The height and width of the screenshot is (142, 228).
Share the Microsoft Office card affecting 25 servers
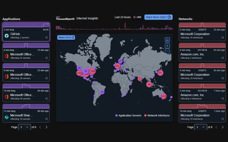[x=46, y=58]
